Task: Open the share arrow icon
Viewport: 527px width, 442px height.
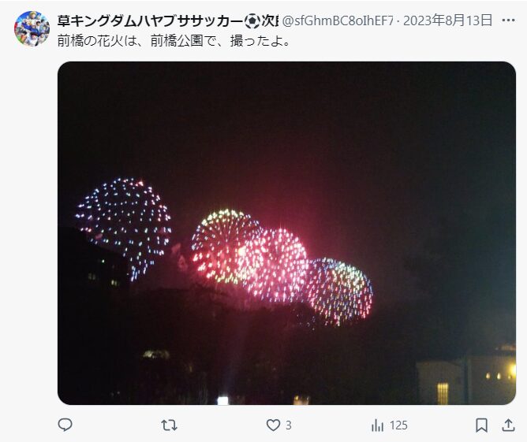Action: point(508,425)
